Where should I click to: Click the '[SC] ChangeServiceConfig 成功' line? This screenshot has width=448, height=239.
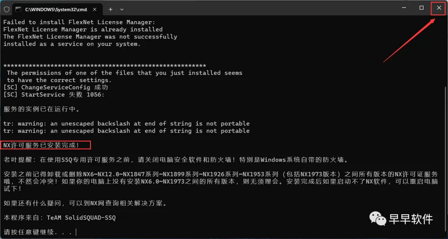pos(56,87)
